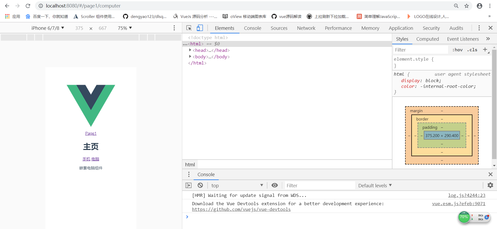497x229 pixels.
Task: Open dengyao123/dlsq GitHub bookmark
Action: [x=145, y=16]
